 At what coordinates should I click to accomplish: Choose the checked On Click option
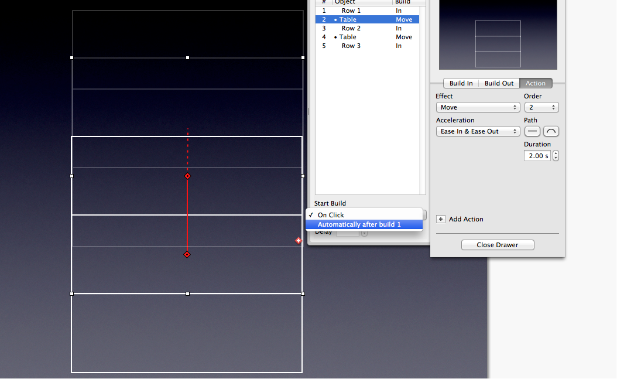(x=331, y=215)
